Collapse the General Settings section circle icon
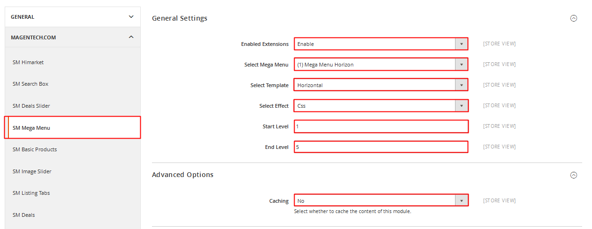 pos(573,18)
